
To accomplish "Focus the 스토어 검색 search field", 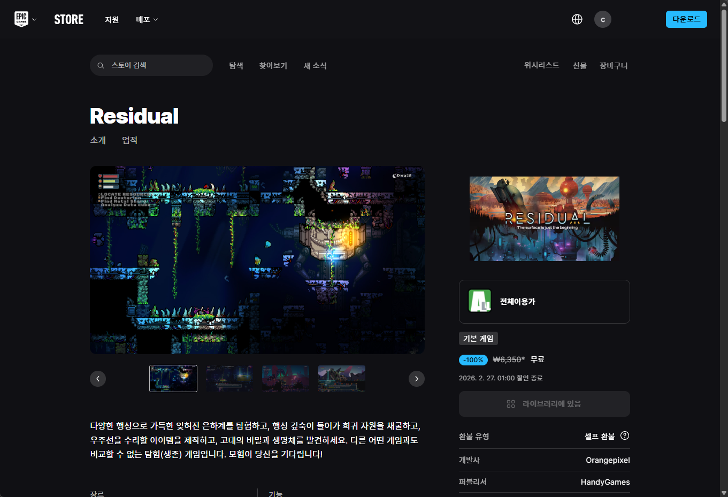I will point(151,65).
